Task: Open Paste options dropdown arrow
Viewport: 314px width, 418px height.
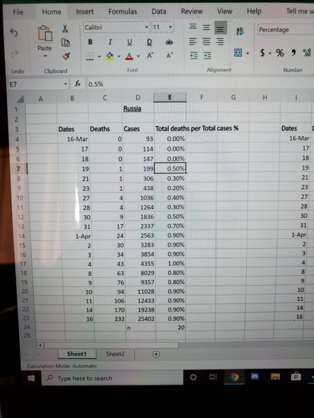Action: (x=45, y=56)
